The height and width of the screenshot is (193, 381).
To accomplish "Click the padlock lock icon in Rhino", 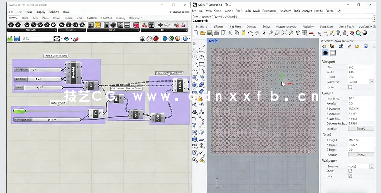I will 345,33.
